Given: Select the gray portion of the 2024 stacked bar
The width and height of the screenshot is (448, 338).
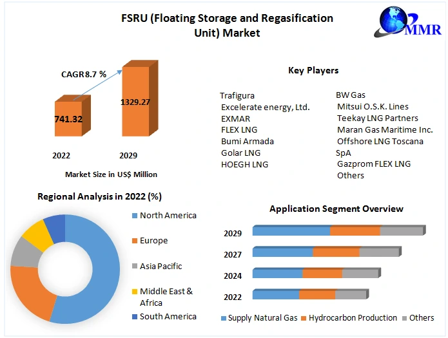Looking at the screenshot, I should pos(359,274).
